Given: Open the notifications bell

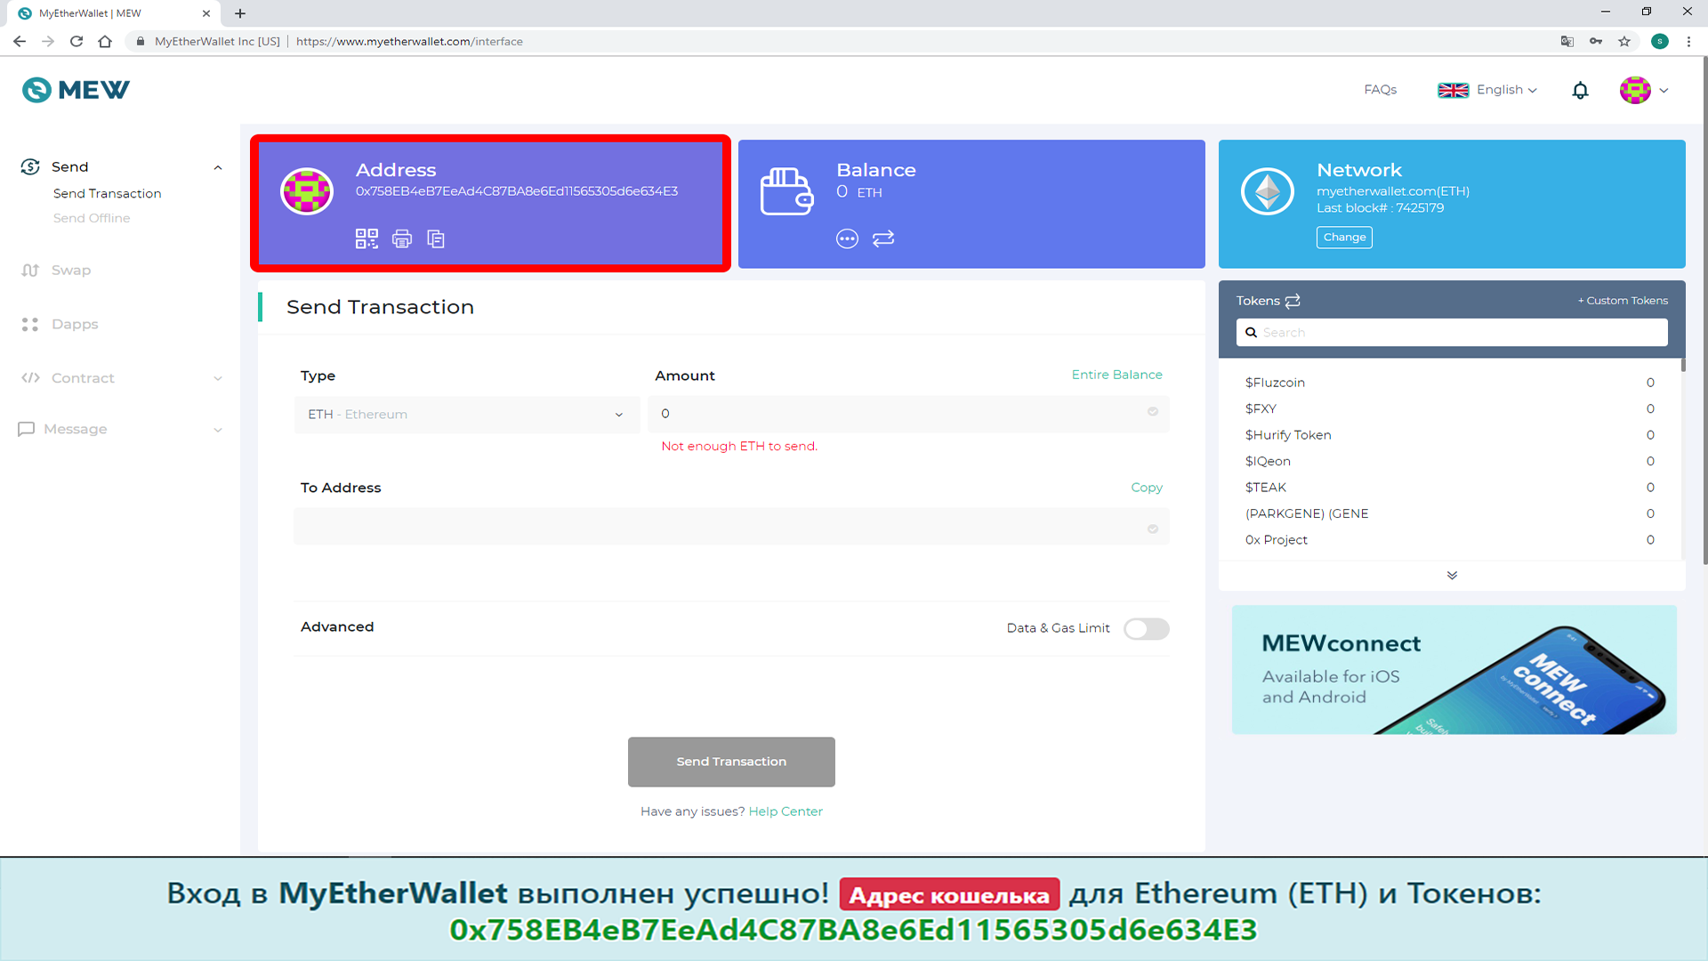Looking at the screenshot, I should pos(1580,90).
